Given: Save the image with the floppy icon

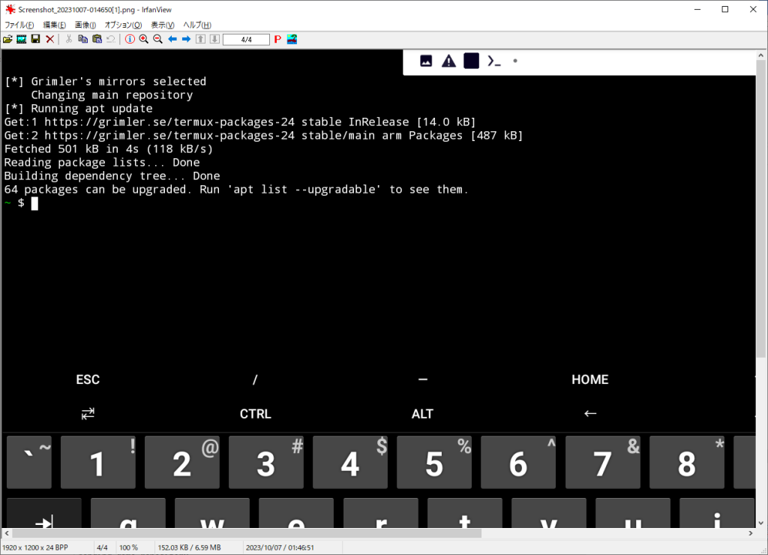Looking at the screenshot, I should [35, 39].
